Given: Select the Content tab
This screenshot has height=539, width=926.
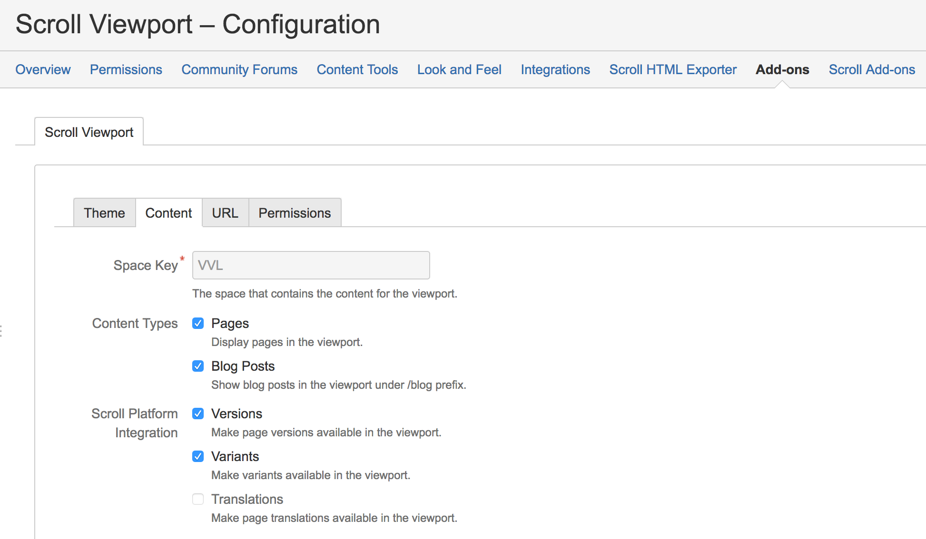Looking at the screenshot, I should click(168, 213).
